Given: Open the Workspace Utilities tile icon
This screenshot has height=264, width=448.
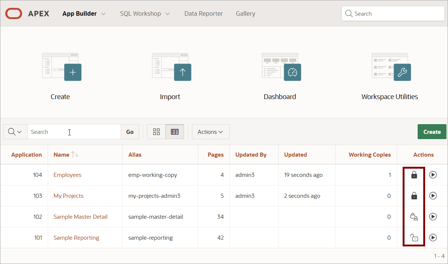Looking at the screenshot, I should pyautogui.click(x=391, y=67).
